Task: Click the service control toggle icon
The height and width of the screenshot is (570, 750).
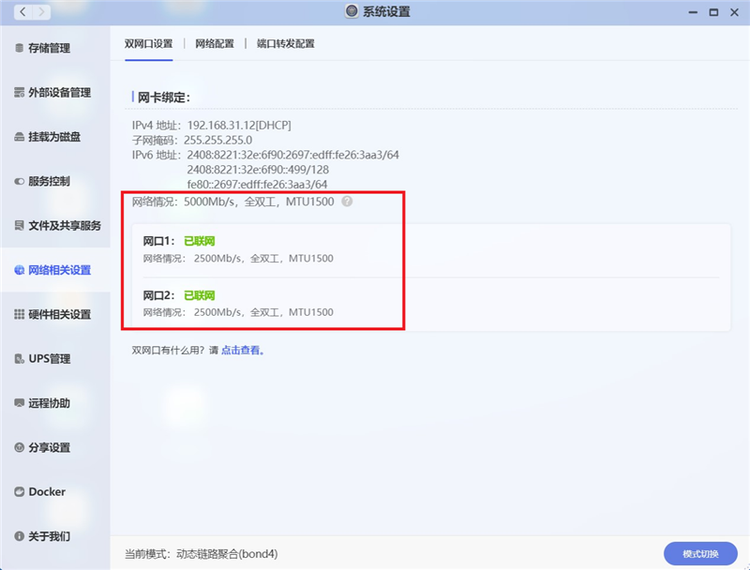Action: pyautogui.click(x=19, y=181)
